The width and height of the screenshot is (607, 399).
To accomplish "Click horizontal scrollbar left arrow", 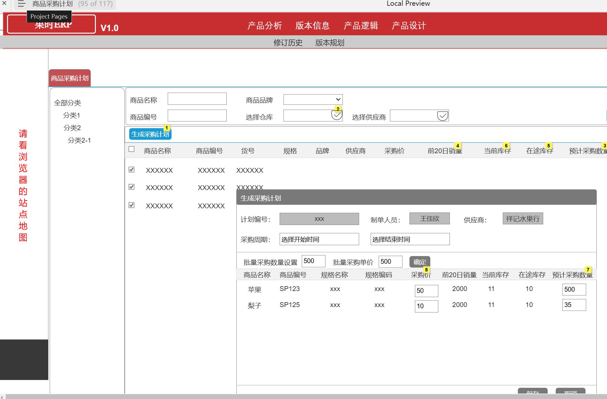I will click(2, 397).
